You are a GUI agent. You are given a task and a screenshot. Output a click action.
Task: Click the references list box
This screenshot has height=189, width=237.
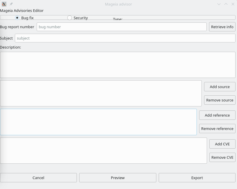[x=98, y=122]
